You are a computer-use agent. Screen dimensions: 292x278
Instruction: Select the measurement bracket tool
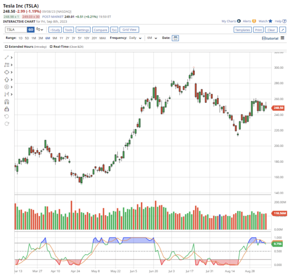pos(7,94)
